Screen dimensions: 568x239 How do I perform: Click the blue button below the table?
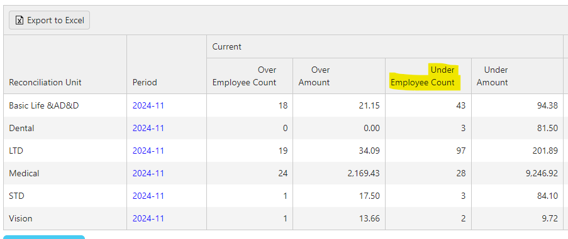pos(44,237)
